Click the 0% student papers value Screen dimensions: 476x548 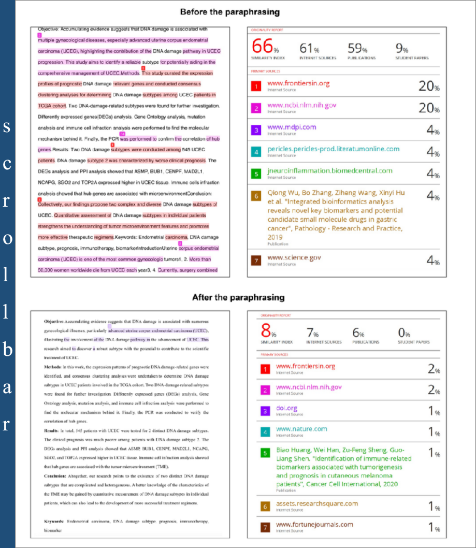click(x=404, y=333)
